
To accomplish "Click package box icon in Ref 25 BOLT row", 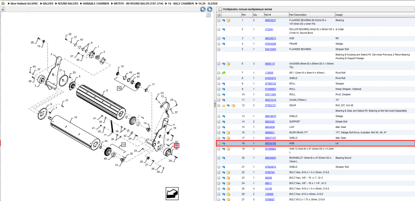I will 228,189.
